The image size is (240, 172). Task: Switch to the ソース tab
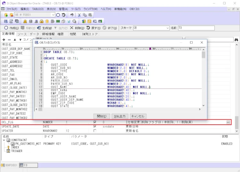tap(22, 34)
